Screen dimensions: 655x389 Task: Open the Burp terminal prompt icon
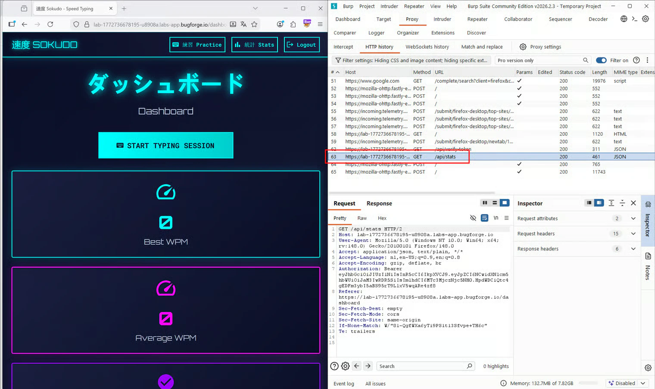tap(634, 19)
